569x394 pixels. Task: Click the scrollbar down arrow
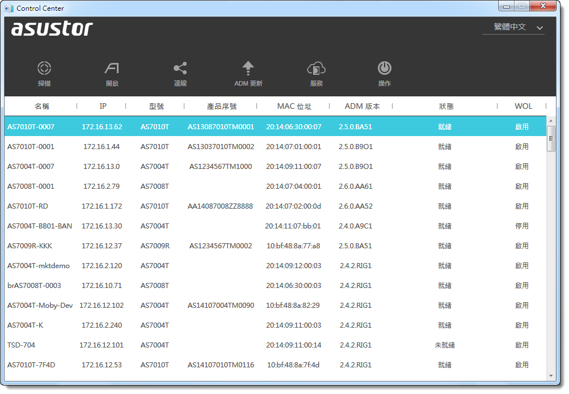pyautogui.click(x=551, y=376)
